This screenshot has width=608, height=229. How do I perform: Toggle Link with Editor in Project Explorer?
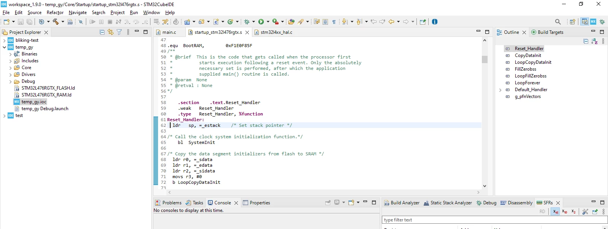click(111, 32)
